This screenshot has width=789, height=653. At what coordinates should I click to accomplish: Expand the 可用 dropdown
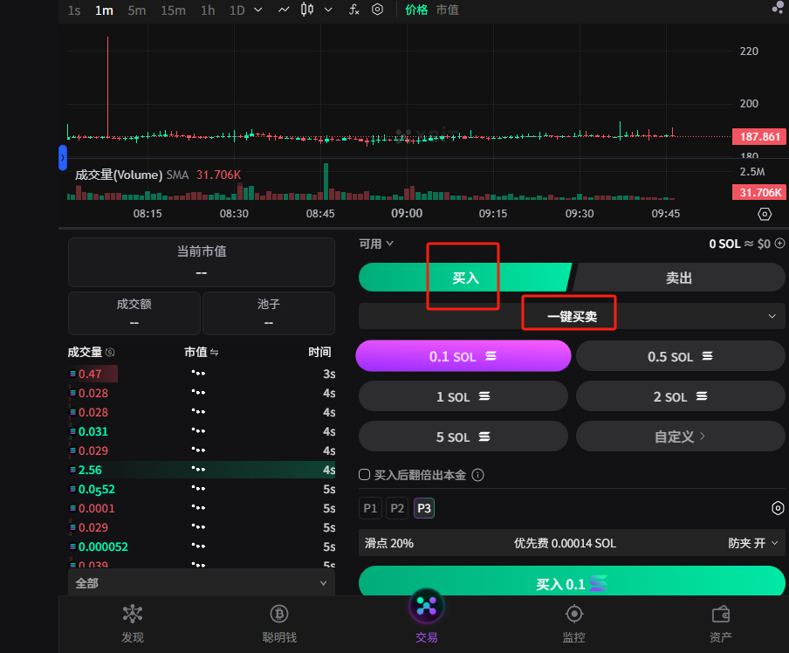point(376,244)
